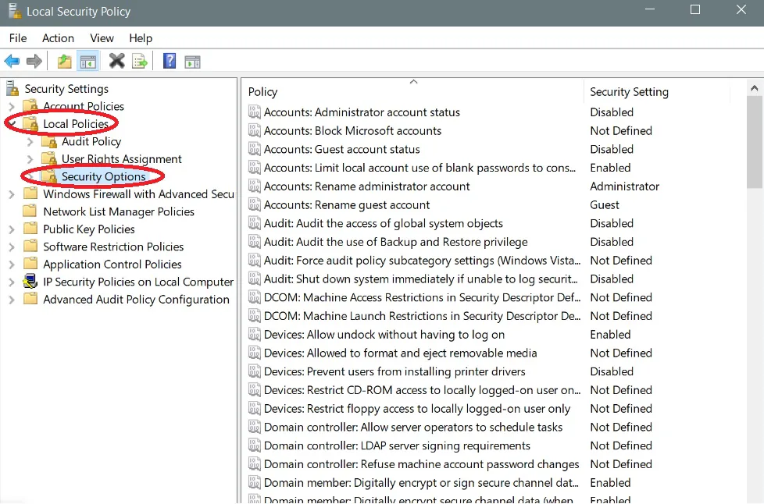Select Security Options in the tree

[103, 176]
